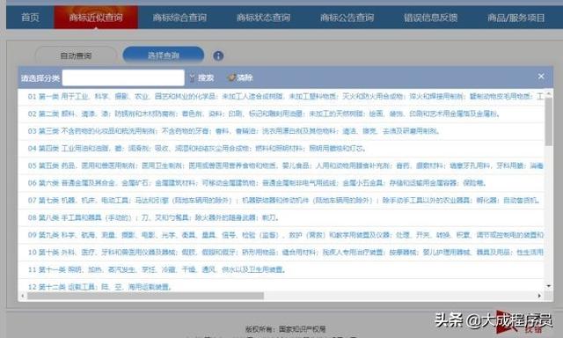
Task: Click the 搜索 filter icon
Action: pos(192,78)
